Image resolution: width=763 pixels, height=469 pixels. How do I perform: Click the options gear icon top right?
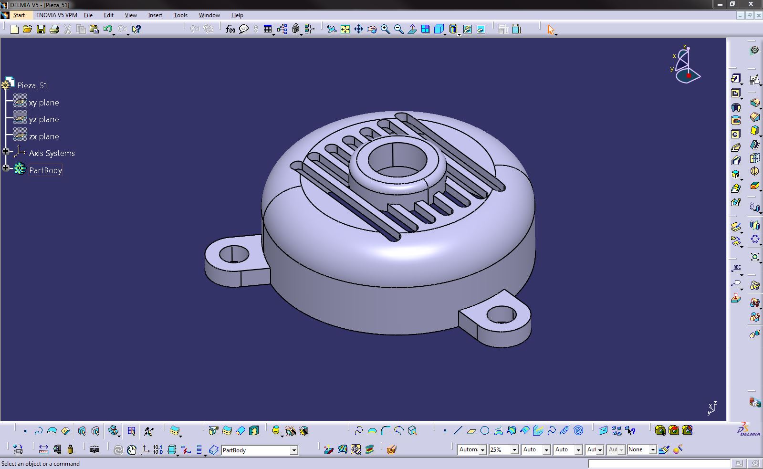pos(754,50)
